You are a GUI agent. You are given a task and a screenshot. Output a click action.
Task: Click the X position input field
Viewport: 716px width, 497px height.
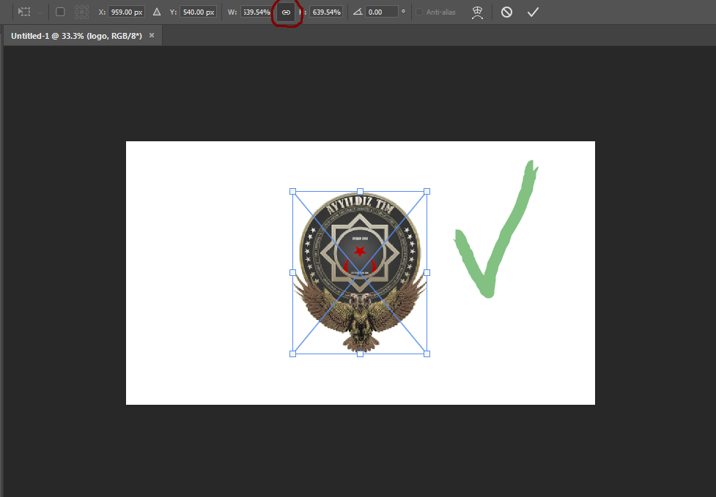coord(126,12)
